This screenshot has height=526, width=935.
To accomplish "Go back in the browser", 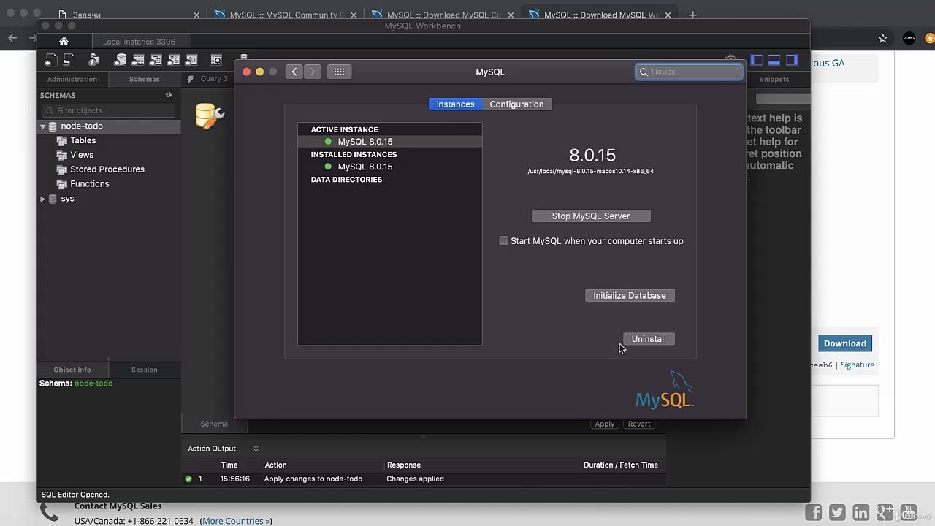I will (12, 39).
